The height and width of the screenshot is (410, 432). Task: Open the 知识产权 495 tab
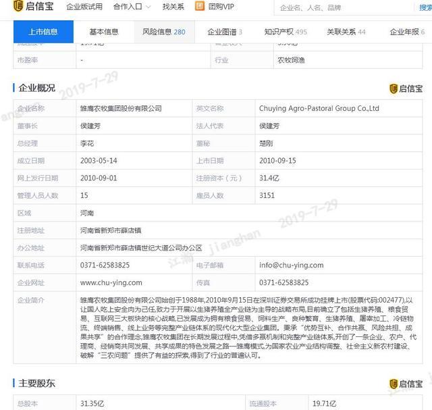[286, 32]
